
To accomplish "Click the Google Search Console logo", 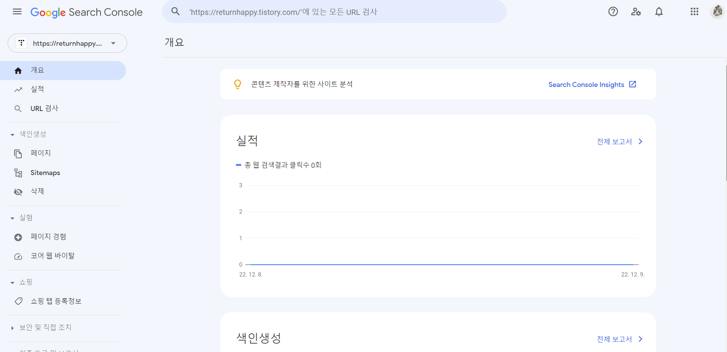I will 86,12.
